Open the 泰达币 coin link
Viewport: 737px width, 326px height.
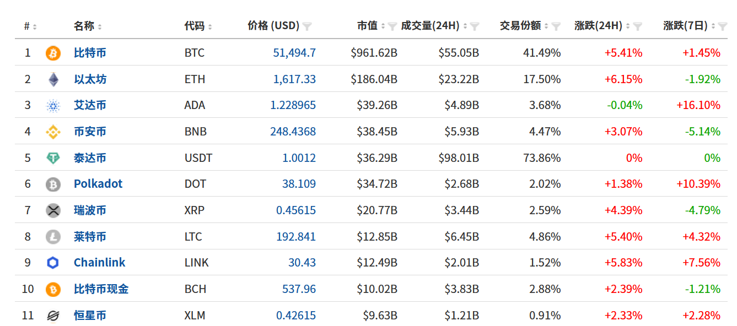tap(90, 158)
